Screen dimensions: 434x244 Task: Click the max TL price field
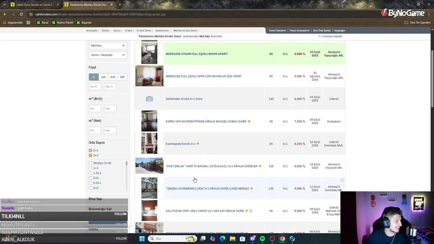[110, 86]
